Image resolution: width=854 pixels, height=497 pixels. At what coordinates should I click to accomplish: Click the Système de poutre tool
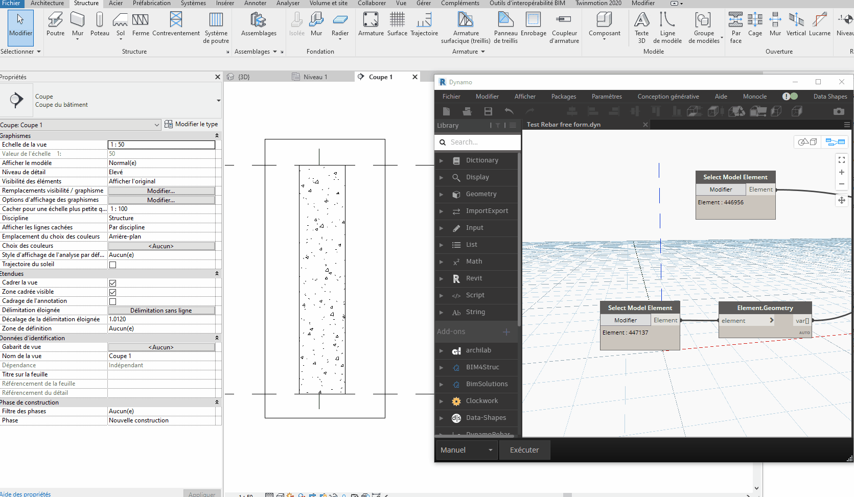point(216,28)
